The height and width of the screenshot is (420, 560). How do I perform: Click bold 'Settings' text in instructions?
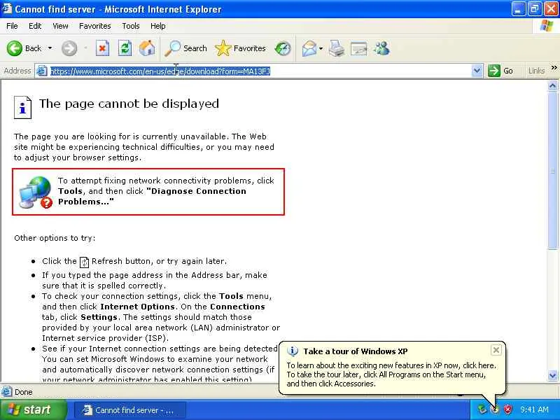[x=99, y=317]
